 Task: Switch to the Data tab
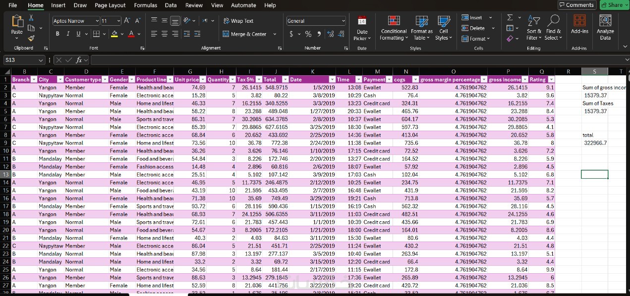pyautogui.click(x=171, y=5)
